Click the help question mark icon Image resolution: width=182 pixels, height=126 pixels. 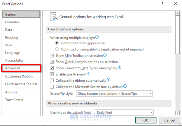click(162, 4)
